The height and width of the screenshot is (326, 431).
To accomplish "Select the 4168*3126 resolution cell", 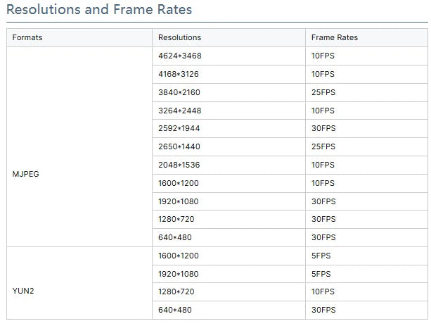I will click(229, 74).
